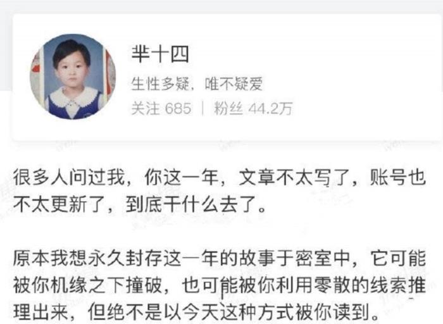Click the line starting 被你机缘之下撞破
443x324 pixels.
point(219,285)
